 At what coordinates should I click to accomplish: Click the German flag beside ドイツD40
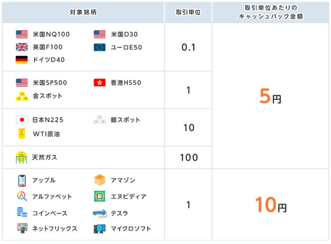(x=22, y=60)
